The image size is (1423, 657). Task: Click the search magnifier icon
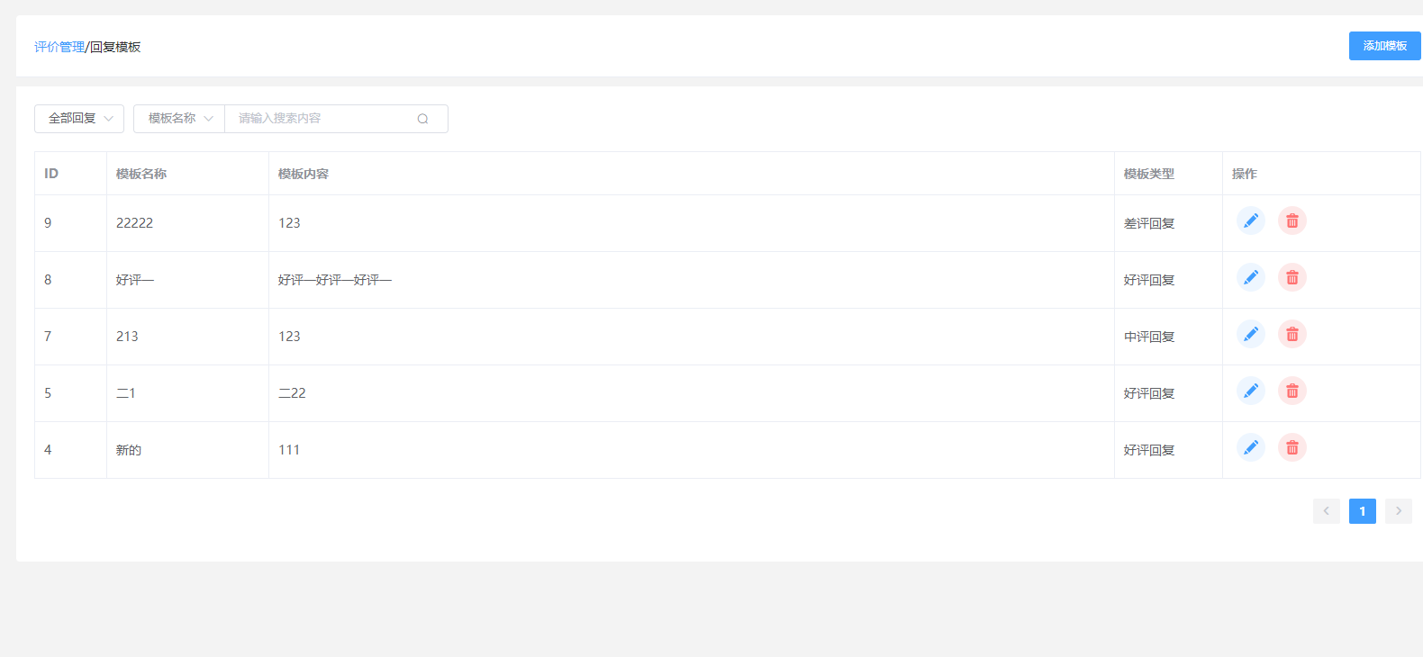coord(422,119)
